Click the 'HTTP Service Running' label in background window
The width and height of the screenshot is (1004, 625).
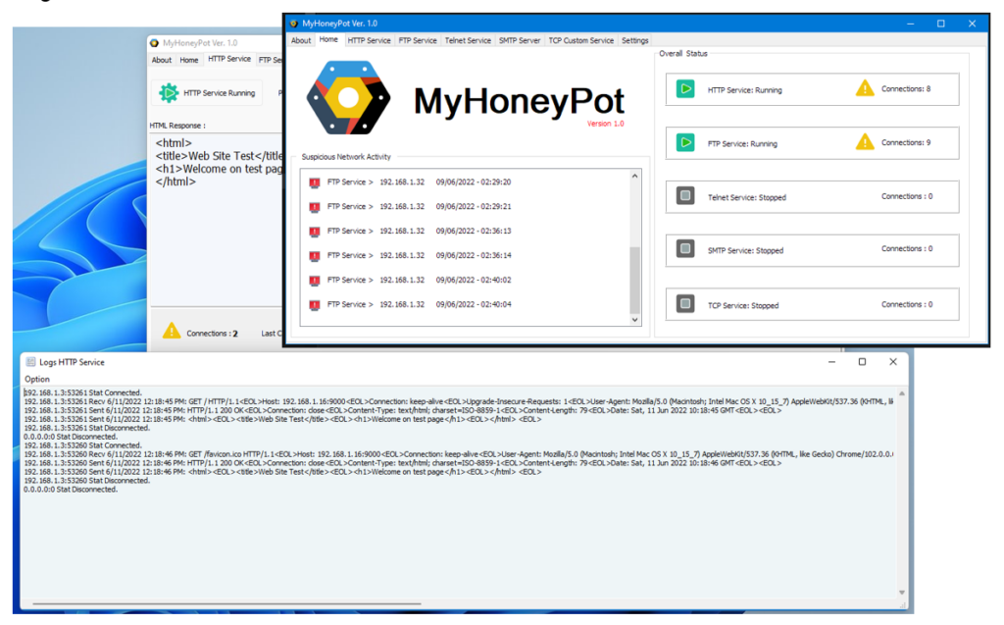pos(219,93)
